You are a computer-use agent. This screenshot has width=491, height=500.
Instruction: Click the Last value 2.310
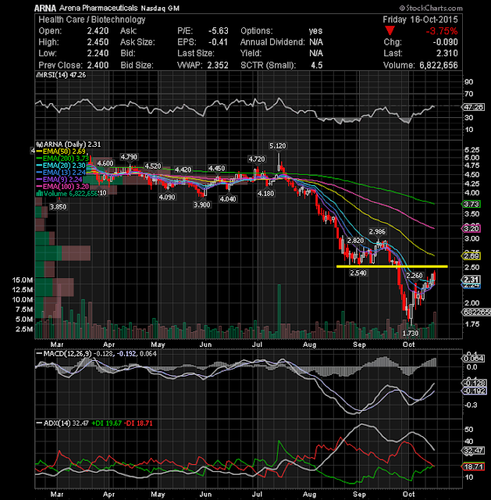(447, 53)
